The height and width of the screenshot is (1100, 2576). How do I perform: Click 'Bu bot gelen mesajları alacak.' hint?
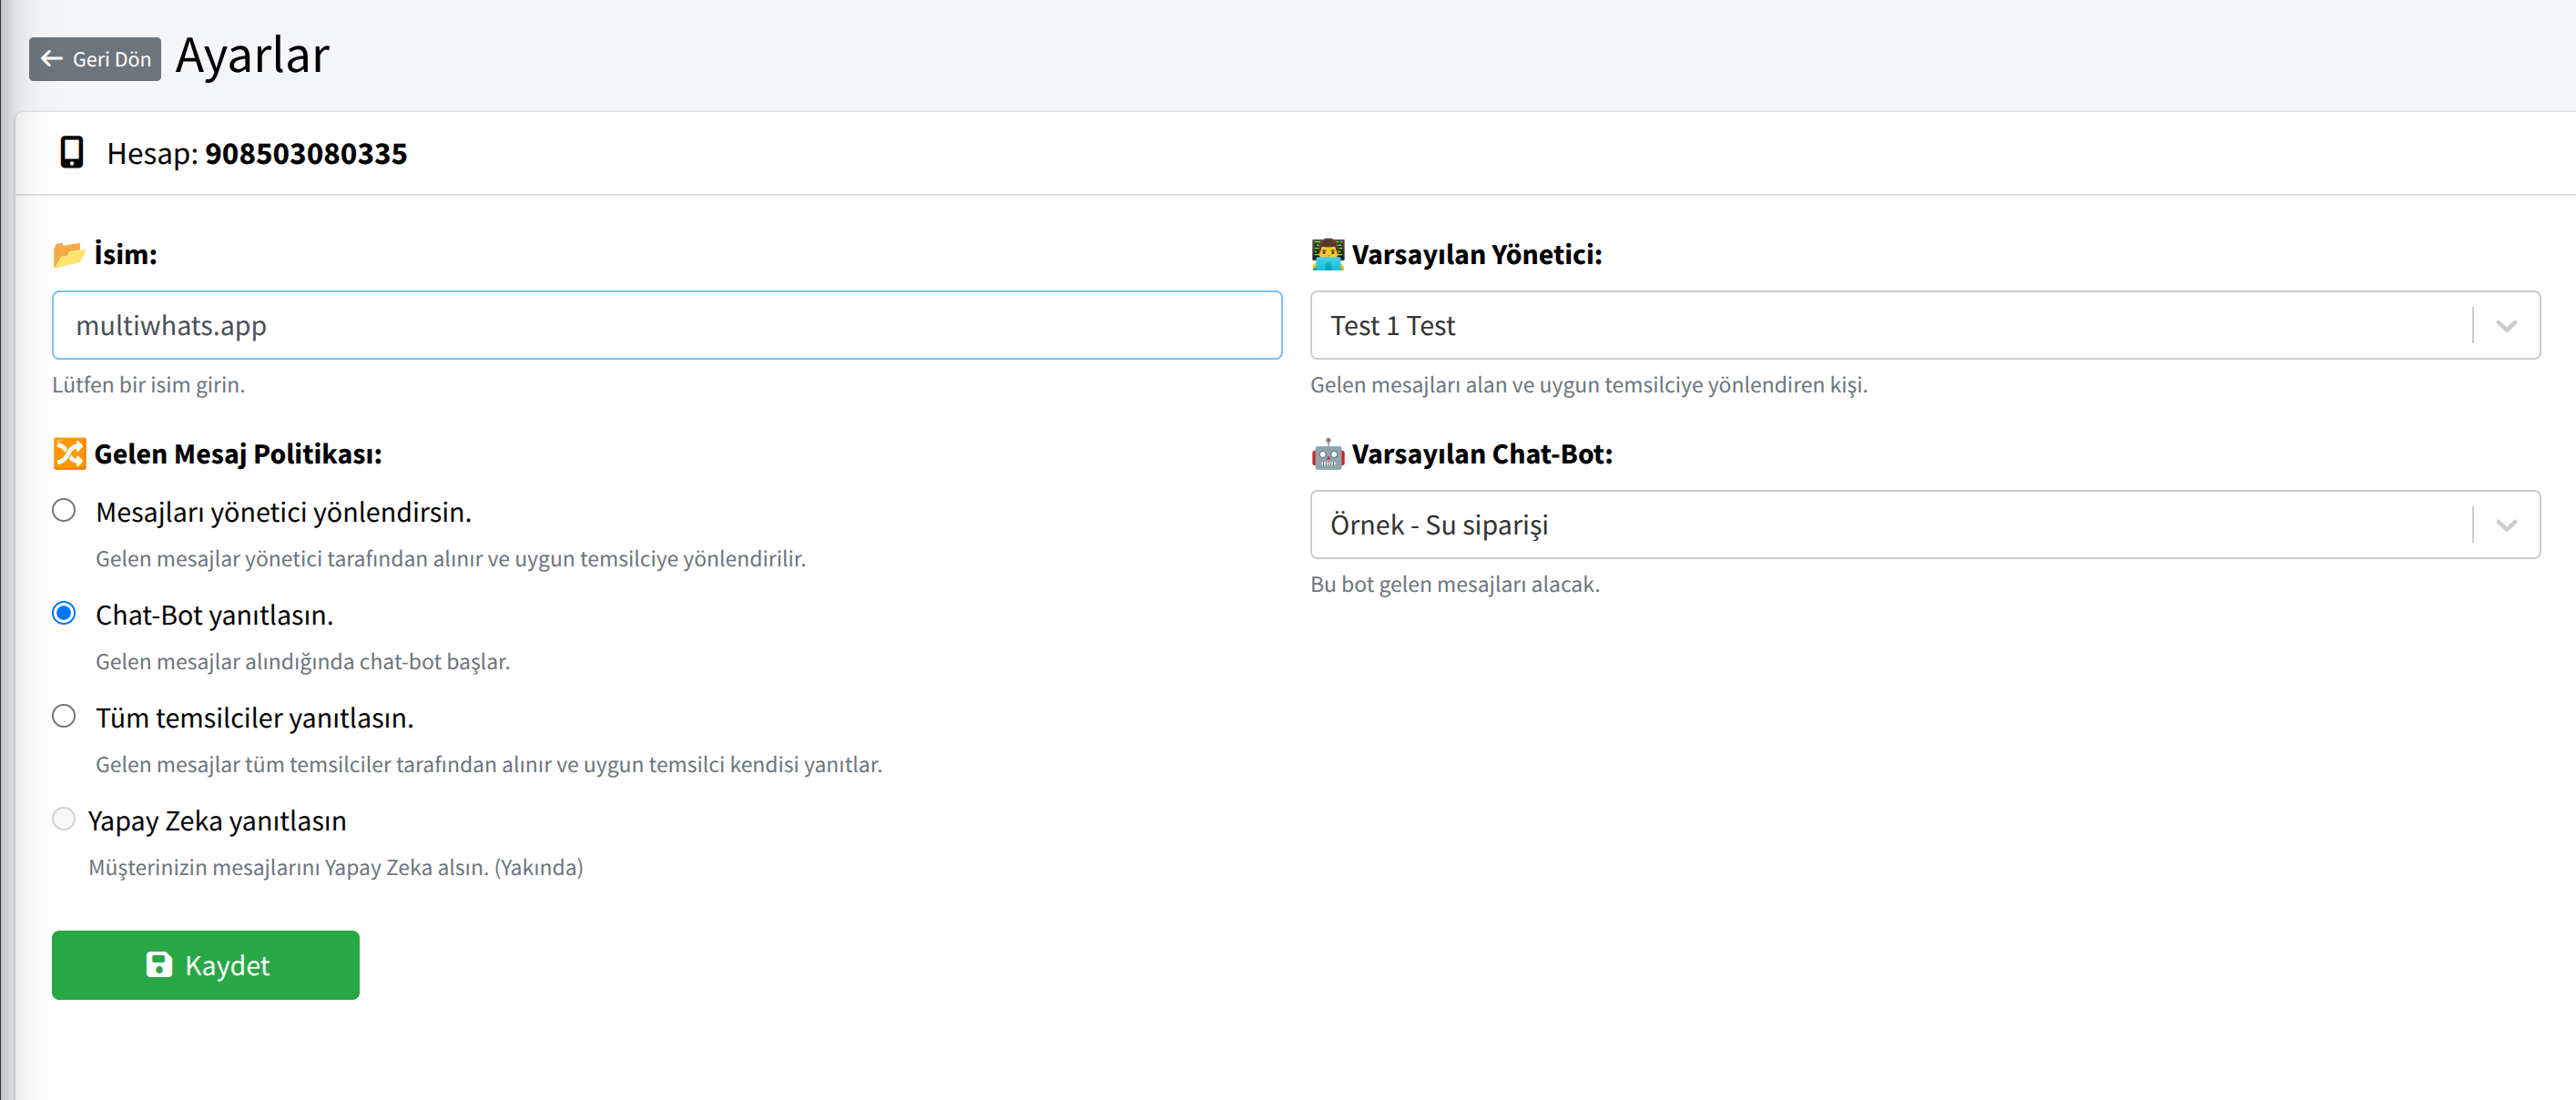click(1455, 584)
